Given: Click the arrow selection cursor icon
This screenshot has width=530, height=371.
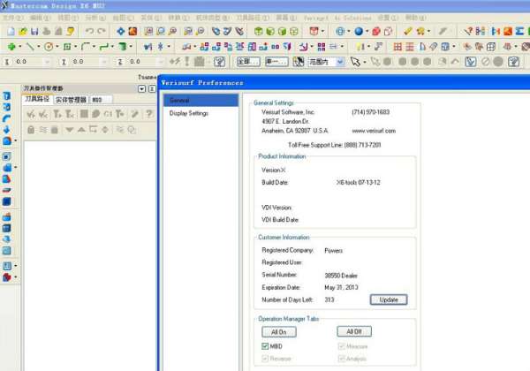Looking at the screenshot, I should [355, 62].
